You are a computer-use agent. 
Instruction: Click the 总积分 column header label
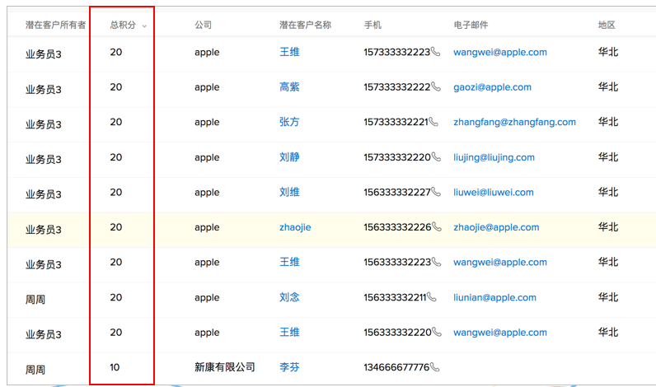(123, 25)
